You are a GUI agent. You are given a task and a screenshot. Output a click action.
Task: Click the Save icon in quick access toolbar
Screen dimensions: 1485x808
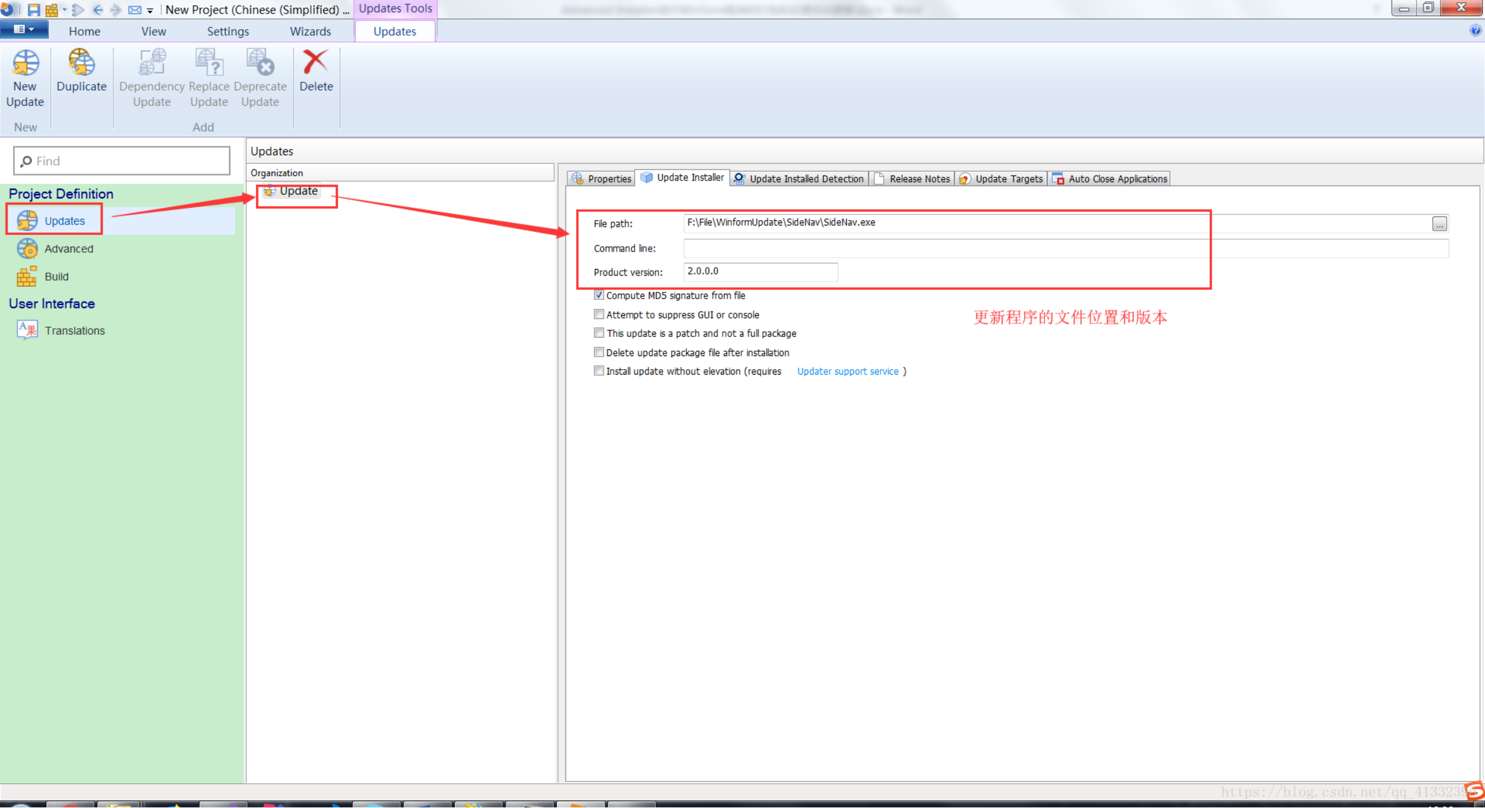point(33,9)
